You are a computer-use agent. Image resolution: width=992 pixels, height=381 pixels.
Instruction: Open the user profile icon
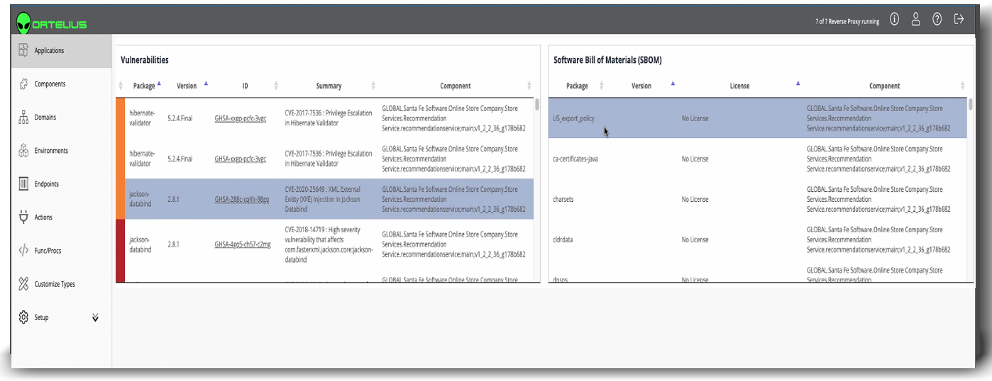pyautogui.click(x=915, y=19)
